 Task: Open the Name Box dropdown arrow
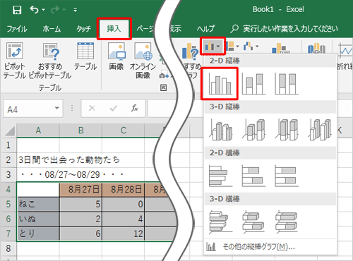(x=56, y=108)
